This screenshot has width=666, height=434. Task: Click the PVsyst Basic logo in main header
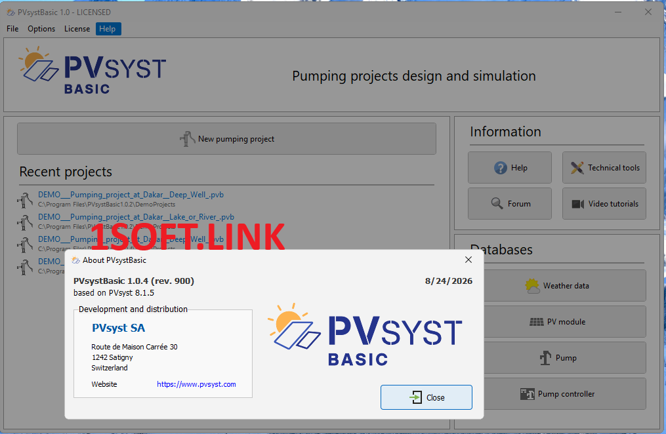point(92,70)
